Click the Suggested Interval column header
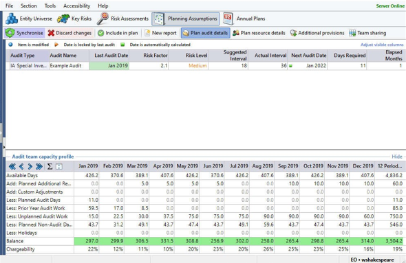 pyautogui.click(x=228, y=56)
